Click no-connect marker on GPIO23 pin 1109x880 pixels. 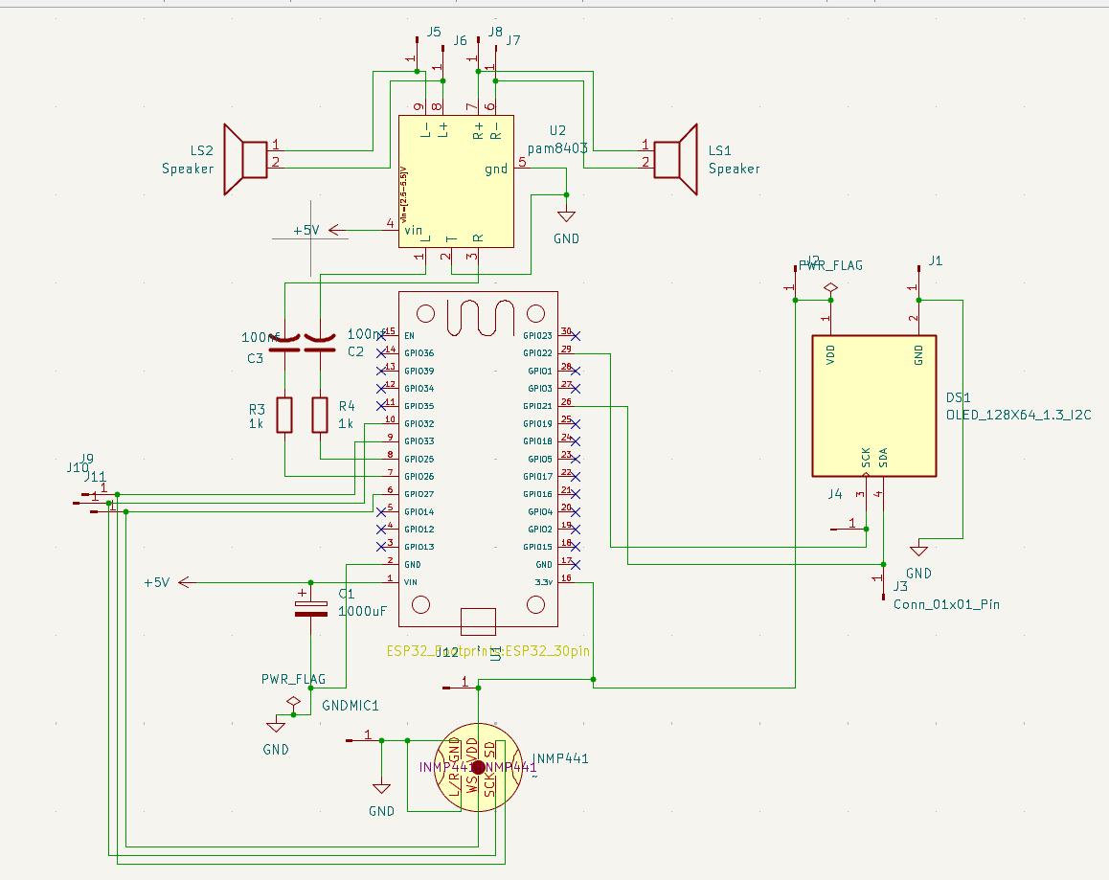pos(575,335)
